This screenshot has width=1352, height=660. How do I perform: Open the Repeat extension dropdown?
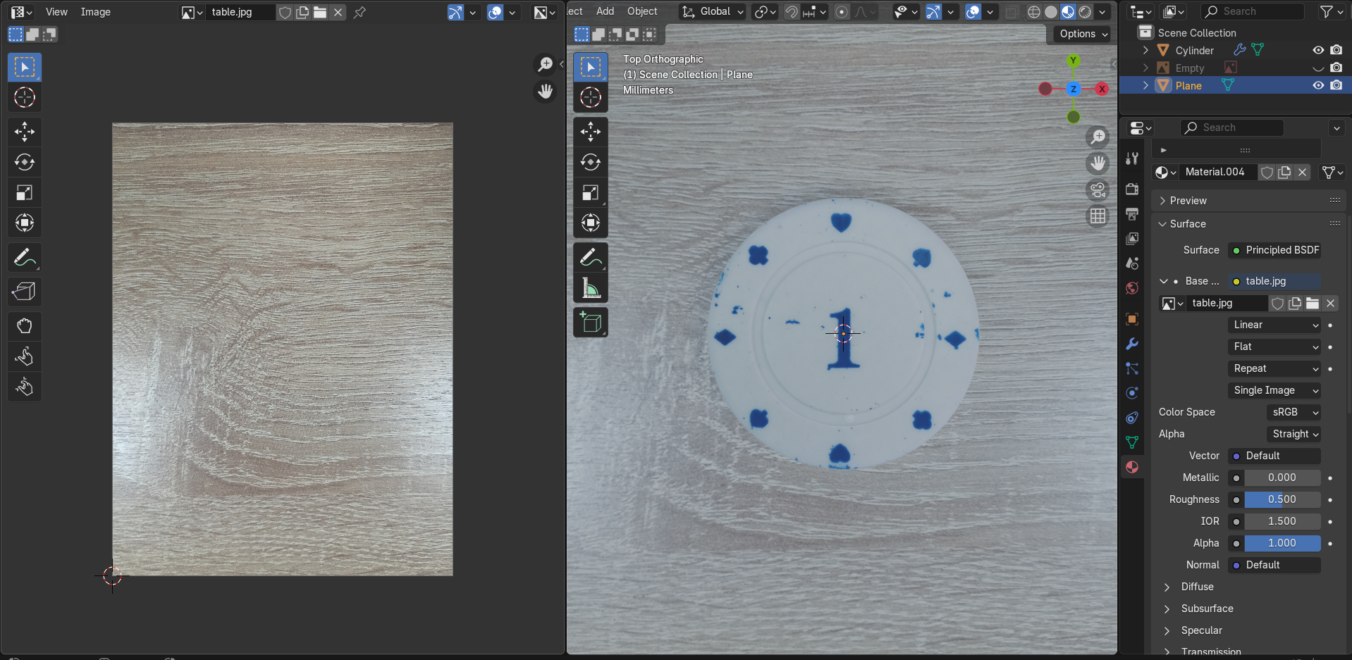pos(1274,368)
